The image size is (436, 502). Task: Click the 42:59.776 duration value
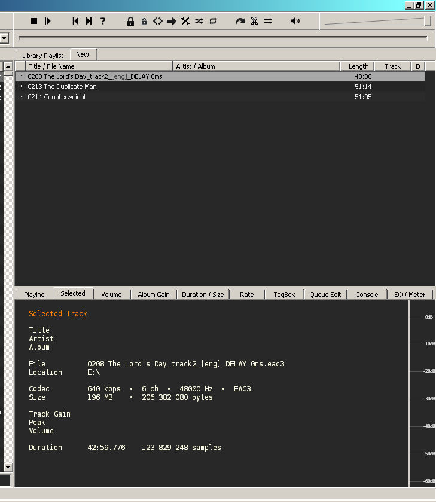pyautogui.click(x=106, y=447)
